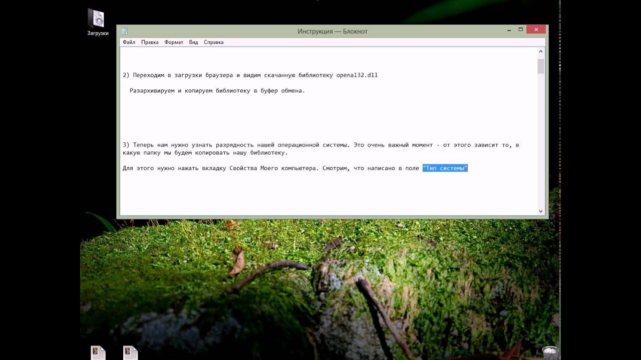Click the line "какую папку мы будем копировать"
Viewport: 641px width, 360px height.
coord(205,153)
